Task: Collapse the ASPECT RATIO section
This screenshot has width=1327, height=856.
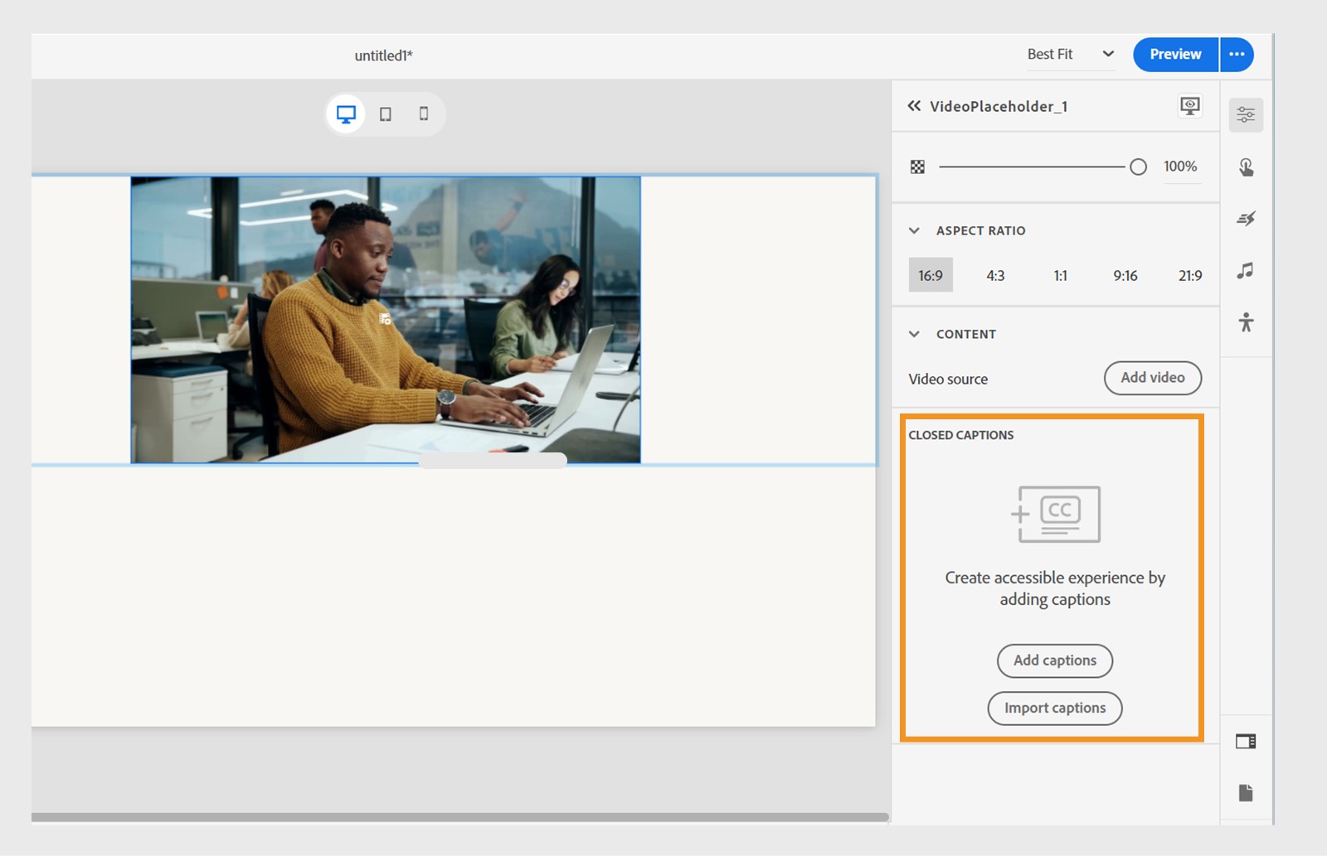Action: [913, 230]
